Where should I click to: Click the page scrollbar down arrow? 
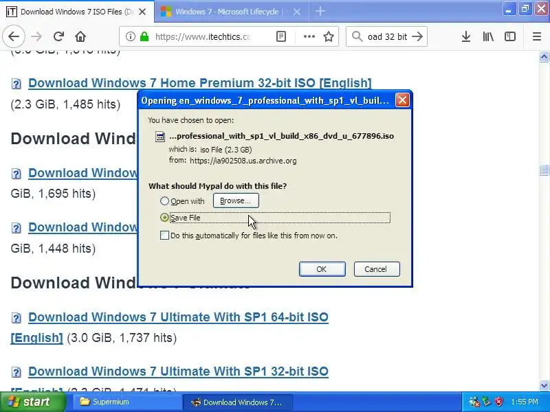tap(544, 385)
